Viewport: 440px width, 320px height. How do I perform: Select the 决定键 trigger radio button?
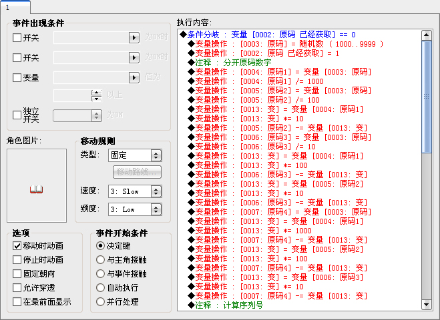pos(100,246)
